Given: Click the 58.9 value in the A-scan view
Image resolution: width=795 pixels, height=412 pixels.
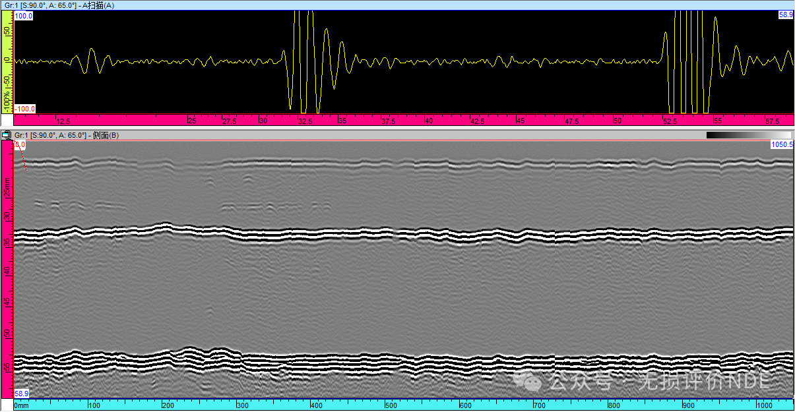Looking at the screenshot, I should coord(786,14).
